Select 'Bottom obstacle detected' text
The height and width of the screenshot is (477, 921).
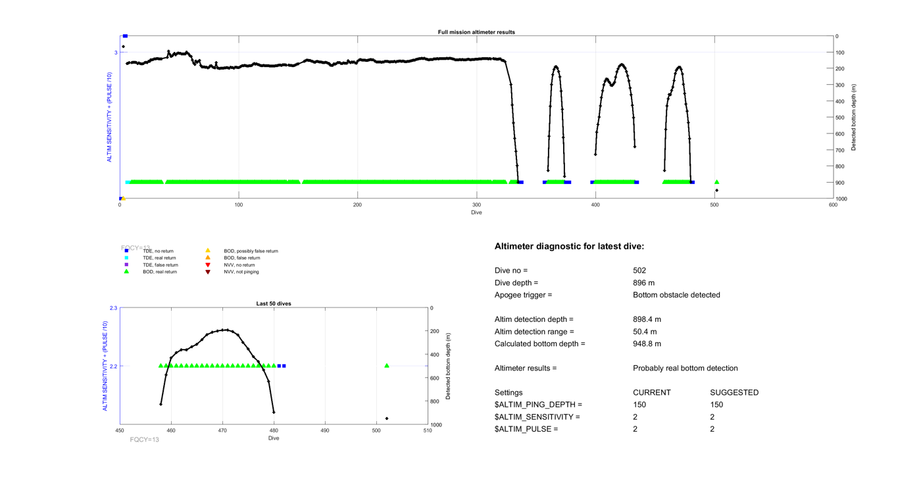[x=676, y=295]
